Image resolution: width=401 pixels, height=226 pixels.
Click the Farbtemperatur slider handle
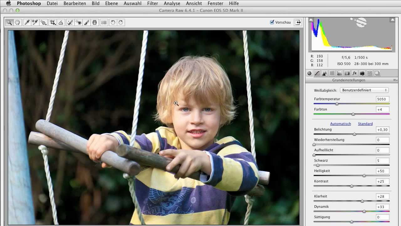337,104
